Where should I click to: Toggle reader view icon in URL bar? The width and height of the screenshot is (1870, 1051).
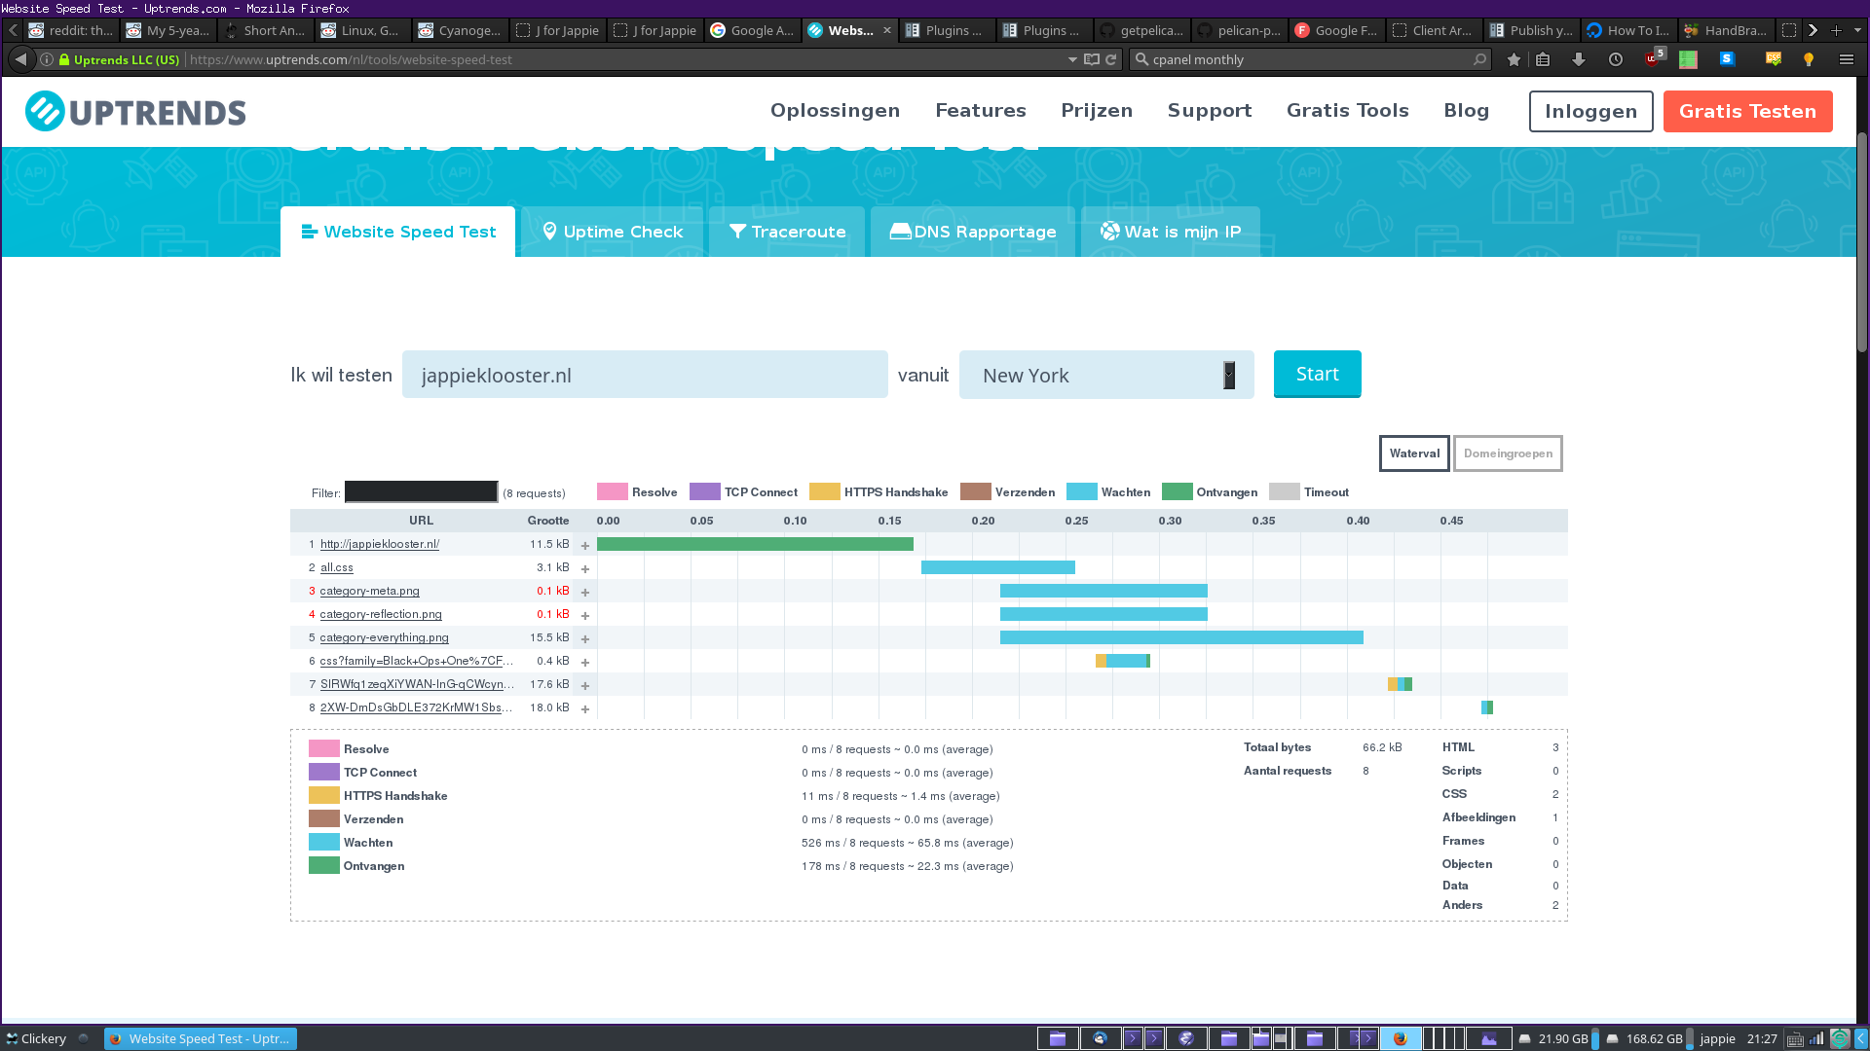[x=1092, y=59]
